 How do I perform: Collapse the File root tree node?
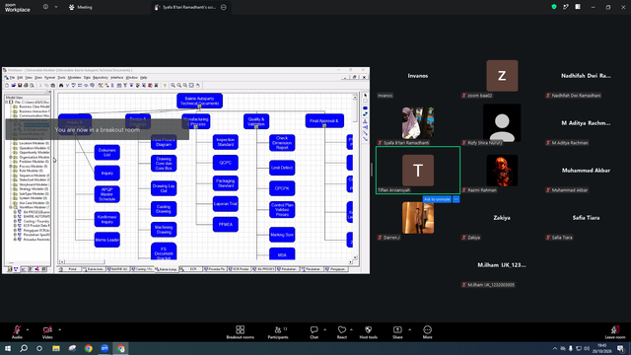pos(7,103)
